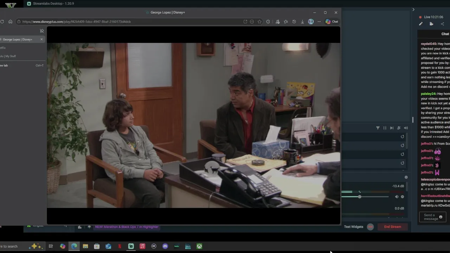The width and height of the screenshot is (450, 253).
Task: Pause the Streamlabs events feed
Action: pos(385,128)
